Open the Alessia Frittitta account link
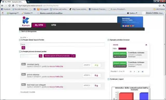The width and height of the screenshot is (166, 100). pyautogui.click(x=152, y=13)
